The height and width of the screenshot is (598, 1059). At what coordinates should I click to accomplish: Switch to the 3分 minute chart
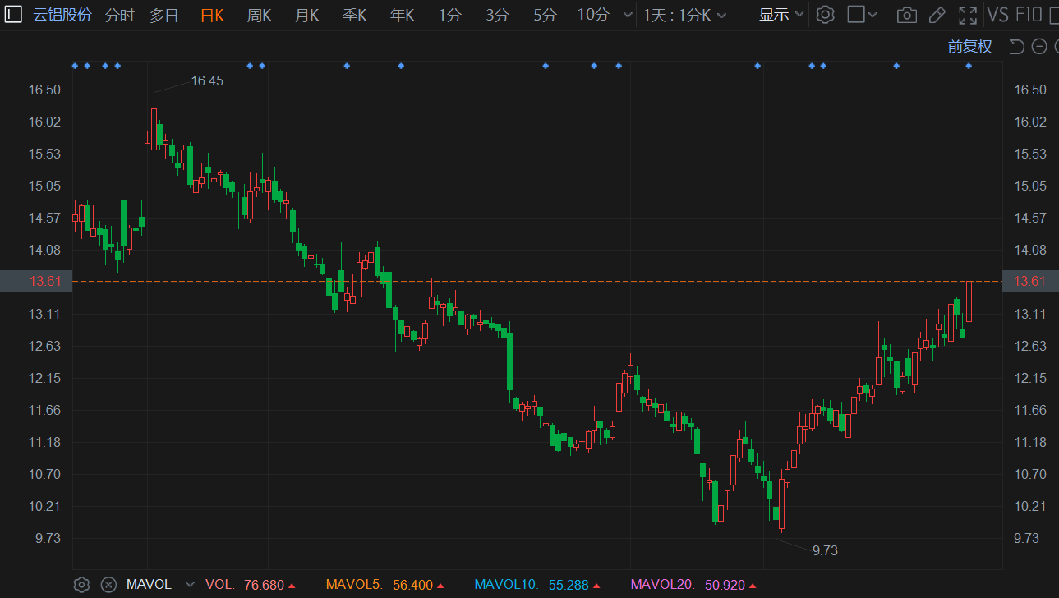point(497,15)
